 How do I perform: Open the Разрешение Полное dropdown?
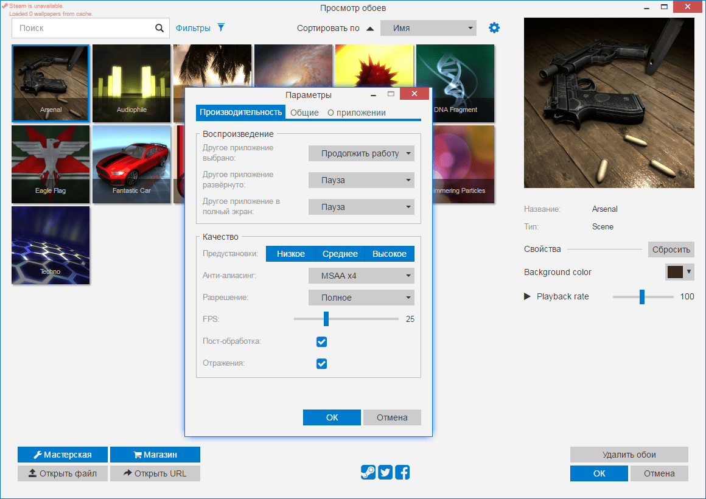coord(361,297)
